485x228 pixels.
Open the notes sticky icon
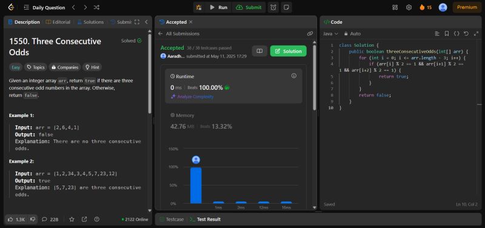tap(286, 7)
